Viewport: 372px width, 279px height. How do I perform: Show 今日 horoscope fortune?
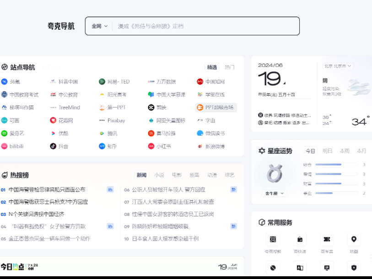(x=310, y=151)
